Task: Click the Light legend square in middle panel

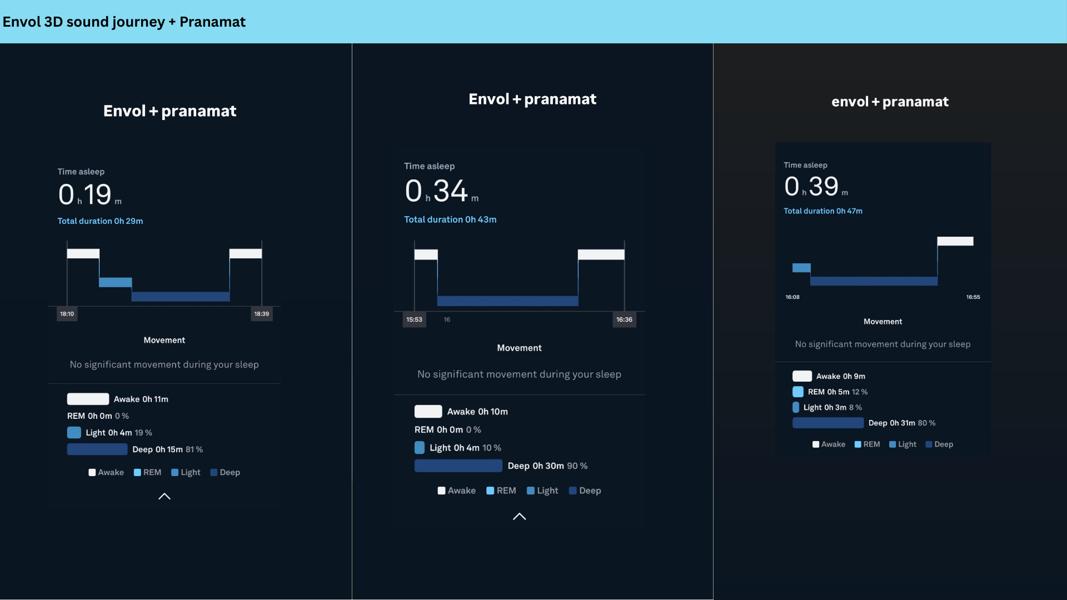Action: pos(531,491)
